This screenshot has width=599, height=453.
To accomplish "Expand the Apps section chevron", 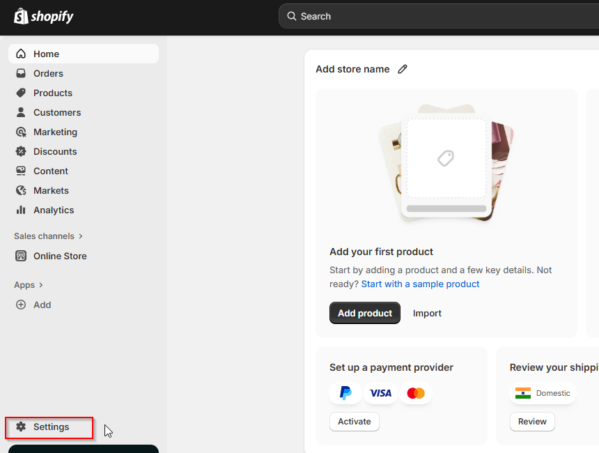I will tap(41, 285).
